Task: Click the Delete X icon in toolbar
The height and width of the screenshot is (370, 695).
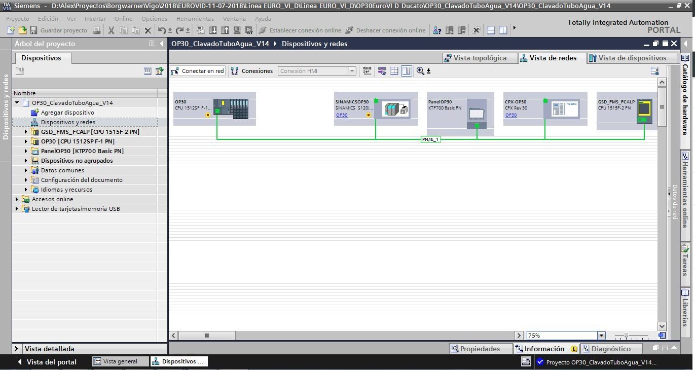Action: pyautogui.click(x=148, y=30)
